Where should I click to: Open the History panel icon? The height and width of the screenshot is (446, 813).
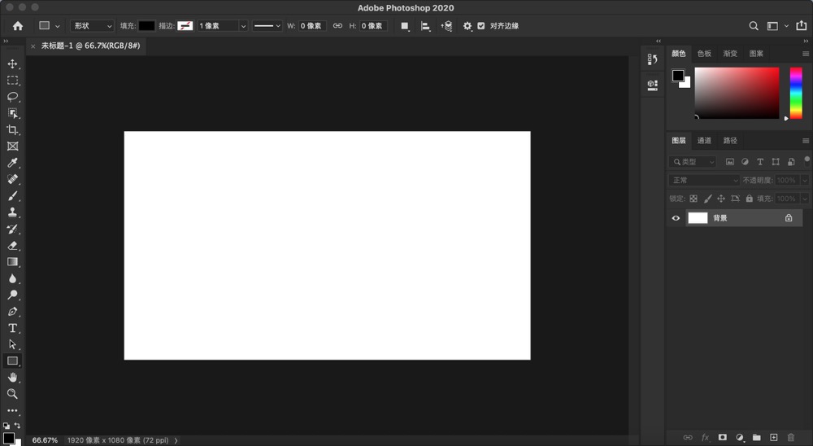(x=652, y=59)
